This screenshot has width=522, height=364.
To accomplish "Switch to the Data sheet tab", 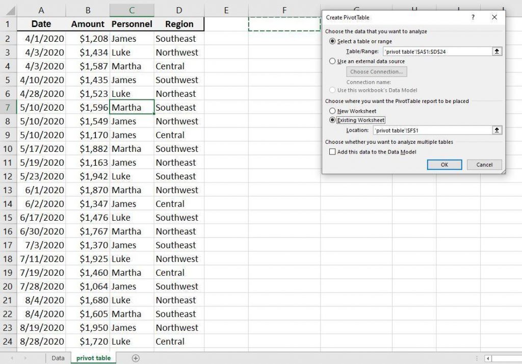I will click(x=58, y=358).
